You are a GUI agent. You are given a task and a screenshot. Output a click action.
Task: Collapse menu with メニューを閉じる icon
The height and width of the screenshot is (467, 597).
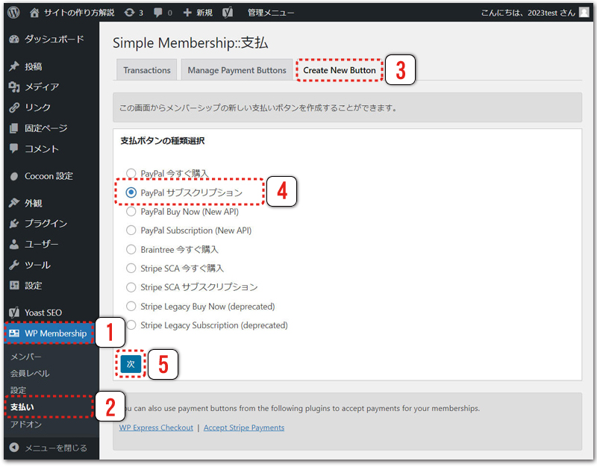[x=49, y=448]
